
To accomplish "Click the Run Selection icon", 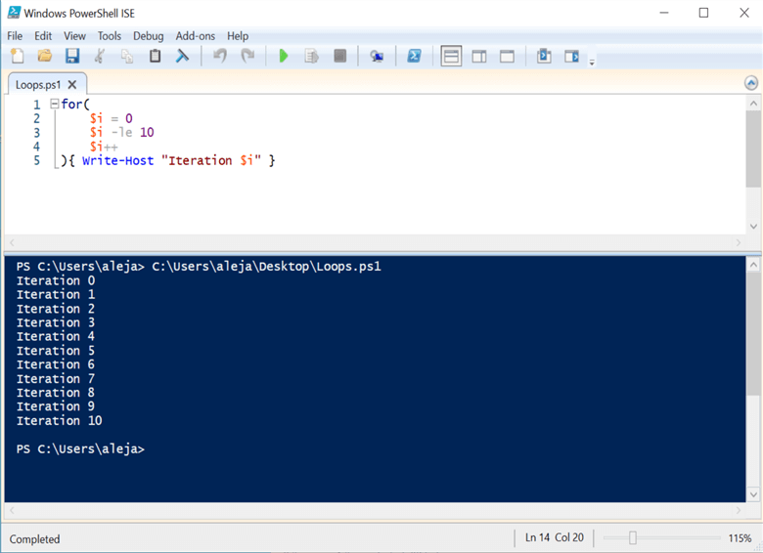I will [311, 56].
